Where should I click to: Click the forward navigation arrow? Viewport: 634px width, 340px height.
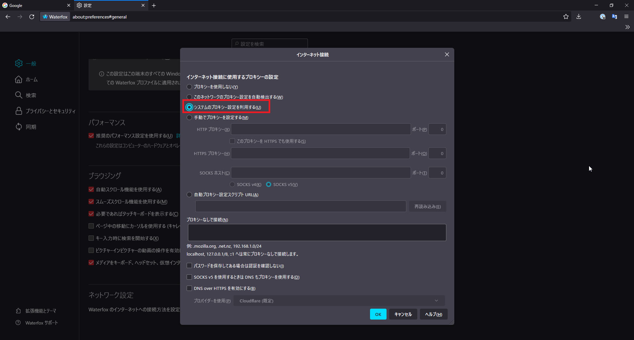point(20,17)
